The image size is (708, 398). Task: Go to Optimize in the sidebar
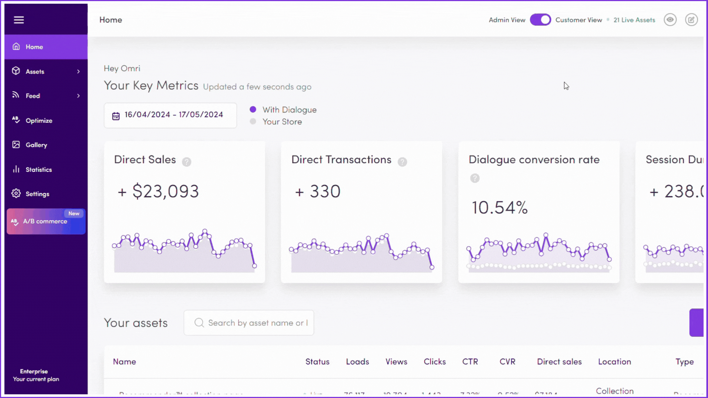[x=39, y=121]
